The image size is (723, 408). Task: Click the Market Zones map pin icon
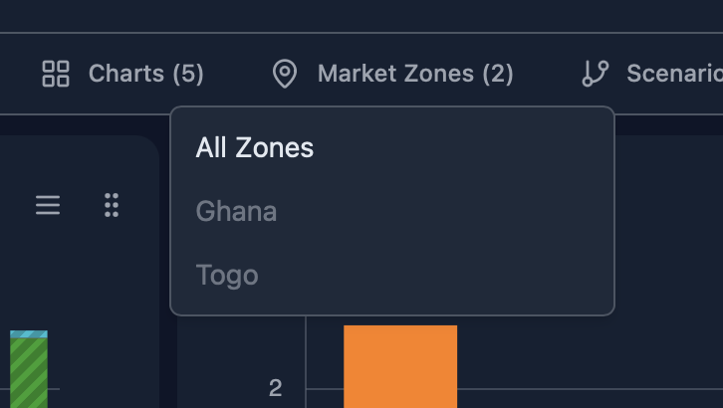click(285, 74)
